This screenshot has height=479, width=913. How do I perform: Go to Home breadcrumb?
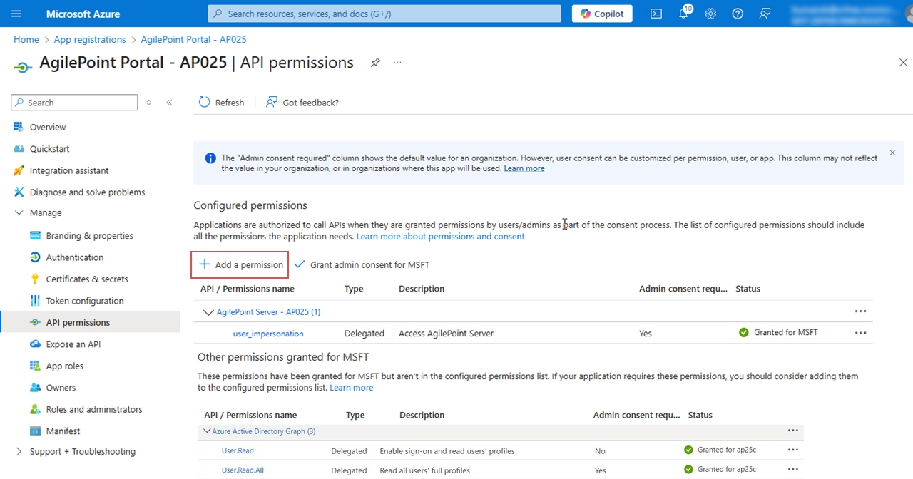tap(26, 40)
